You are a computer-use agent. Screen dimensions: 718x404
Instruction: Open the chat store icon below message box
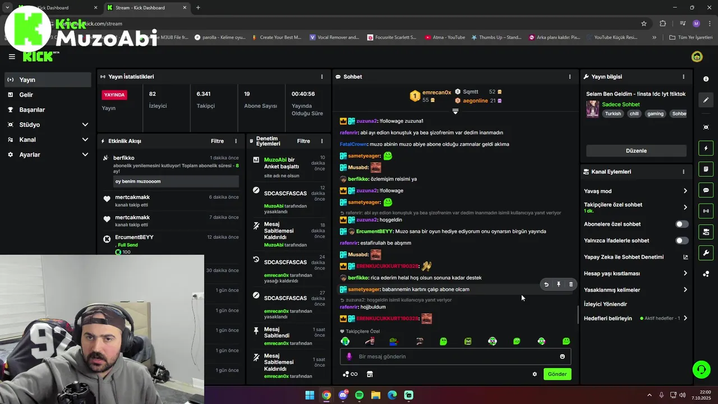[370, 374]
